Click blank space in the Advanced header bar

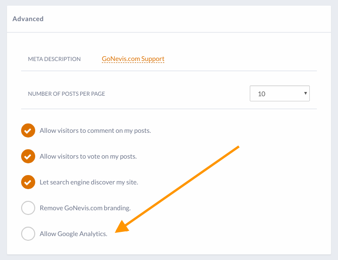(x=188, y=19)
